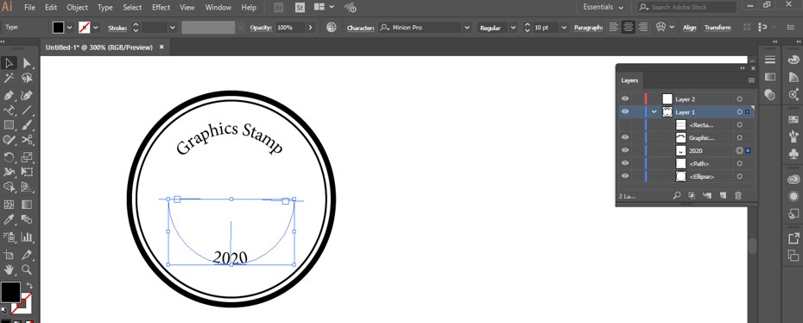Click the Transform button in control bar
Viewport: 803px width, 323px height.
click(x=718, y=28)
